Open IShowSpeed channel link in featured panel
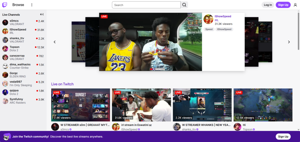300x142 pixels. (223, 16)
